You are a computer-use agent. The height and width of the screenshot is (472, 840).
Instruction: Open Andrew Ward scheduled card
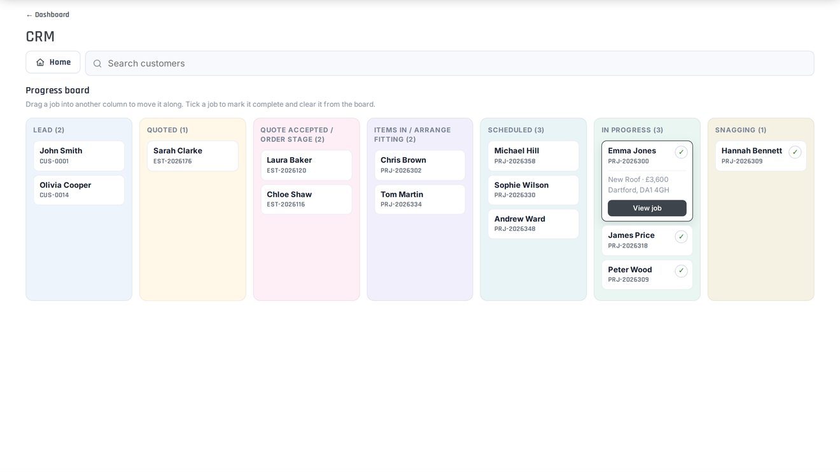533,224
